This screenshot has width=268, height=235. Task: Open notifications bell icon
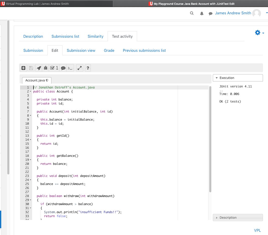coord(202,13)
